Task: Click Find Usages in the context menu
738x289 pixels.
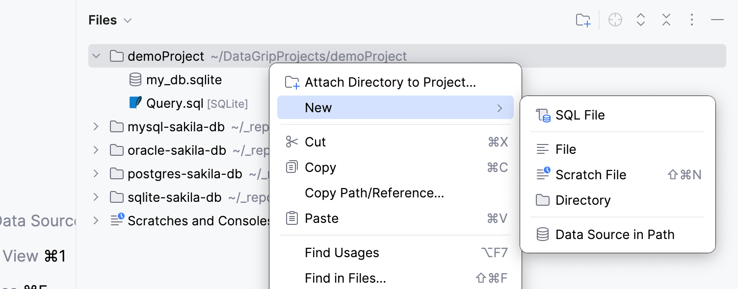Action: [x=343, y=253]
